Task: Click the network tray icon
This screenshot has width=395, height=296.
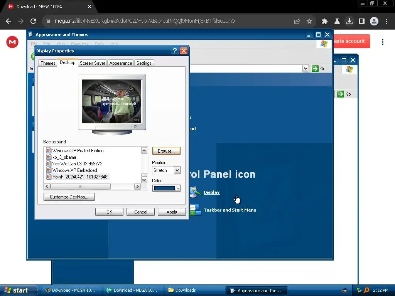Action: [x=359, y=290]
